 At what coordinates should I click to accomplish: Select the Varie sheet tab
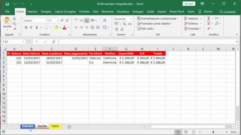55,126
